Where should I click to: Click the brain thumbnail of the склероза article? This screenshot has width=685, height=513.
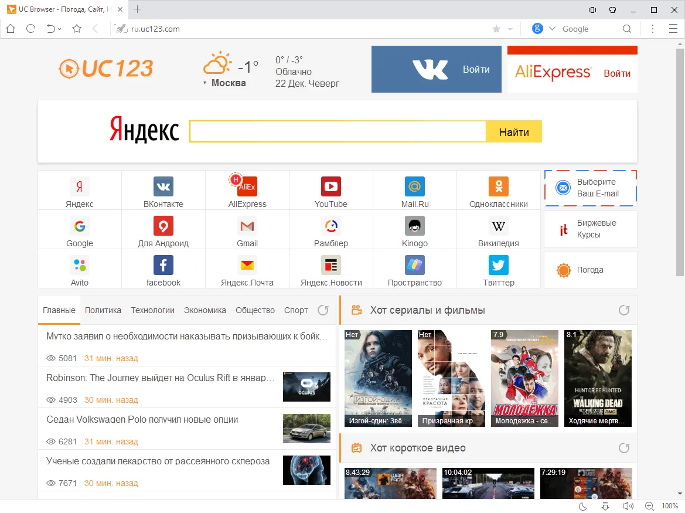tap(306, 470)
